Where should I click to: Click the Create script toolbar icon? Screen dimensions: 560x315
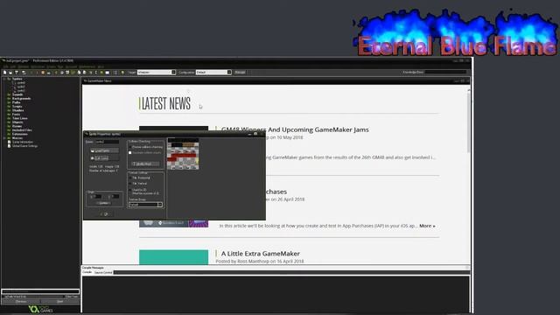pyautogui.click(x=79, y=73)
